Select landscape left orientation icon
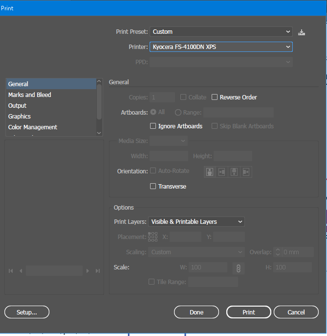This screenshot has width=327, height=336. 222,172
